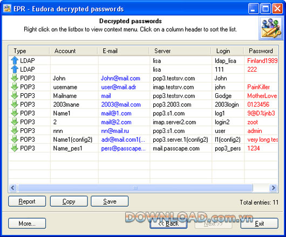This screenshot has width=286, height=237.
Task: Select the password 222
Action: [252, 69]
